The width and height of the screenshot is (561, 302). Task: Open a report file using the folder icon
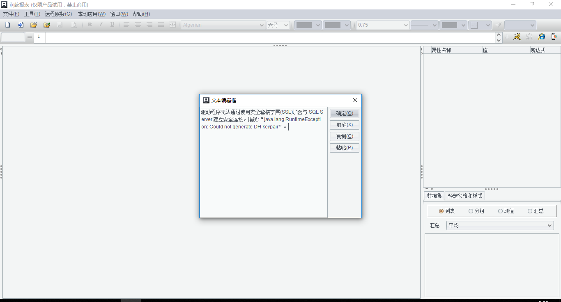pos(34,25)
